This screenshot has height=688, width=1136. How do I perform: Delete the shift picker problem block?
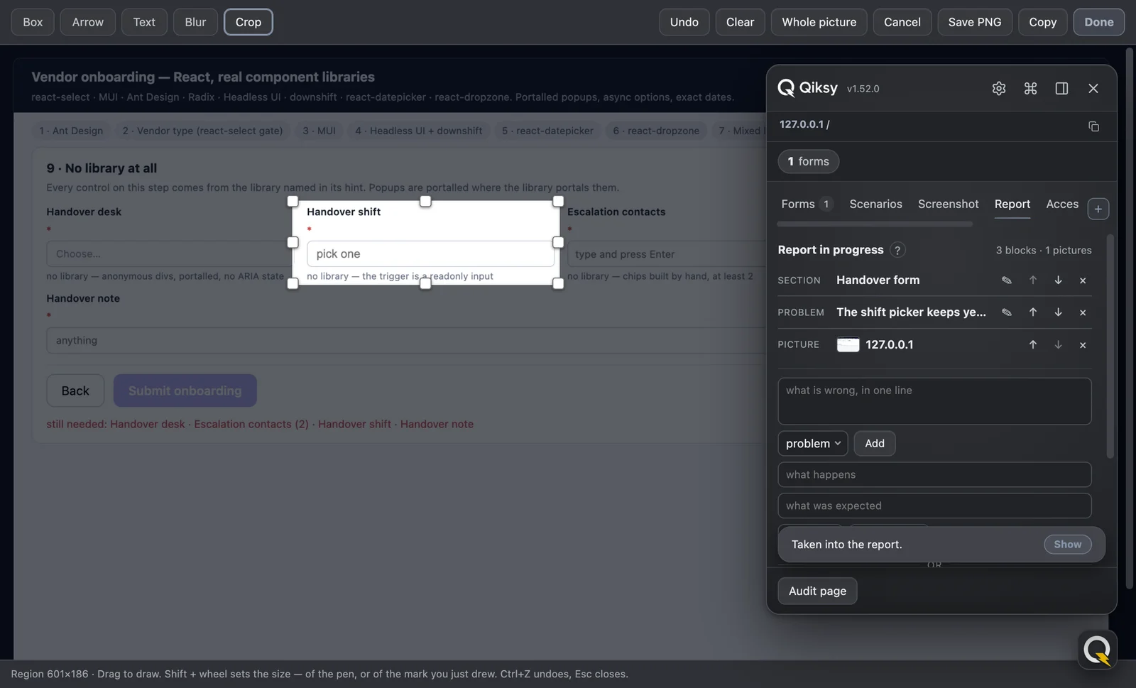[x=1083, y=312]
